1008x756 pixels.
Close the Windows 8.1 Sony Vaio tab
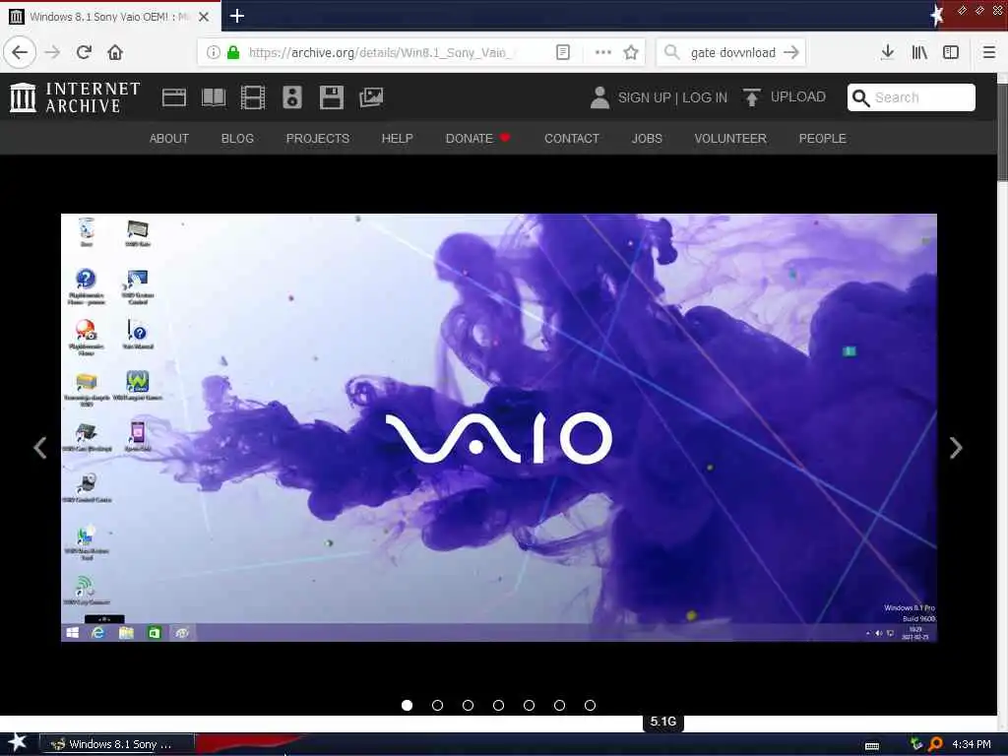click(204, 17)
